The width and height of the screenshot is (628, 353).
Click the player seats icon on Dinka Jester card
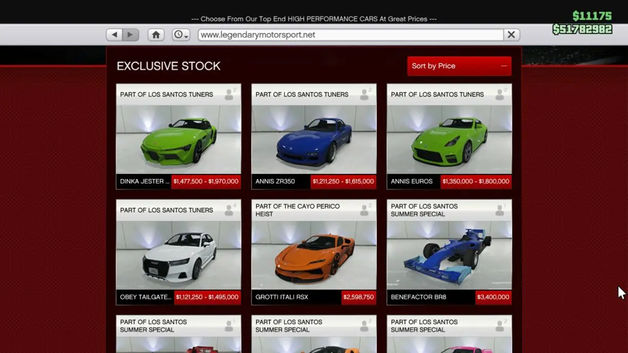pyautogui.click(x=230, y=94)
